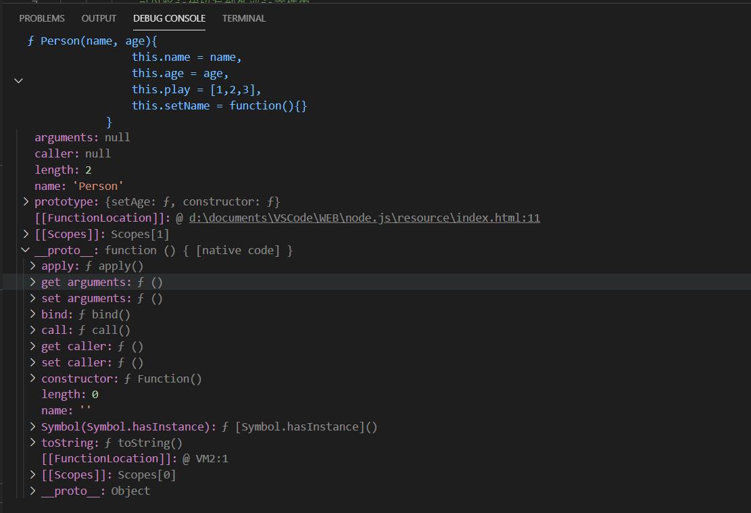Collapse the Person function output

(x=19, y=81)
